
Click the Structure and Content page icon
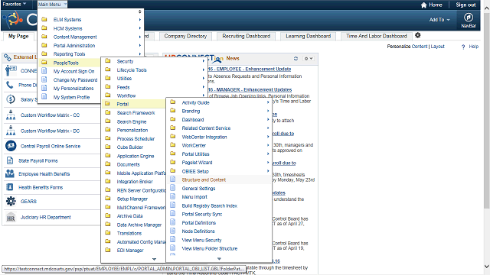(172, 180)
